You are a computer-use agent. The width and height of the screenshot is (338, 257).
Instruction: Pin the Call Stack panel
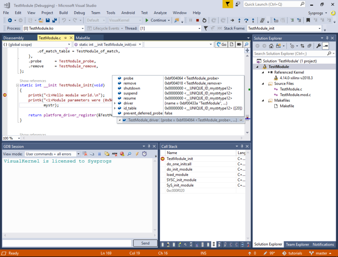coord(242,146)
